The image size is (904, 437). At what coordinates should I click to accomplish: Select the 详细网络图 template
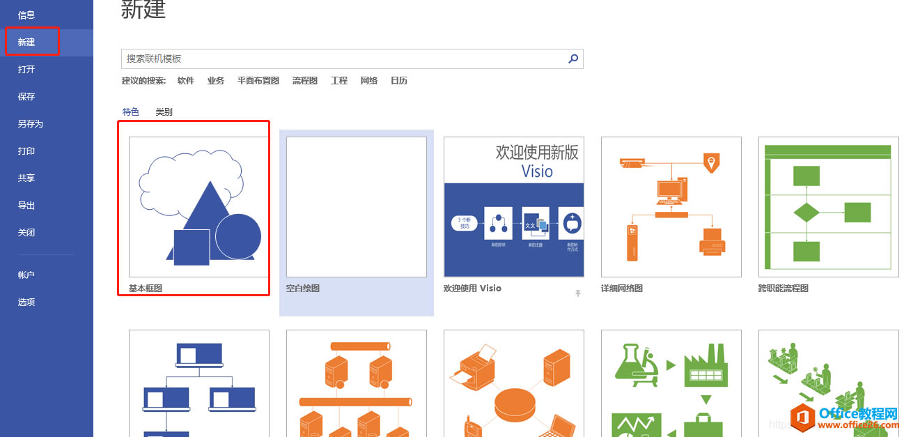coord(671,207)
